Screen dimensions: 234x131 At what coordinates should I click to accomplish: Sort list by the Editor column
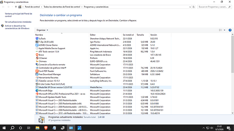point(105,35)
